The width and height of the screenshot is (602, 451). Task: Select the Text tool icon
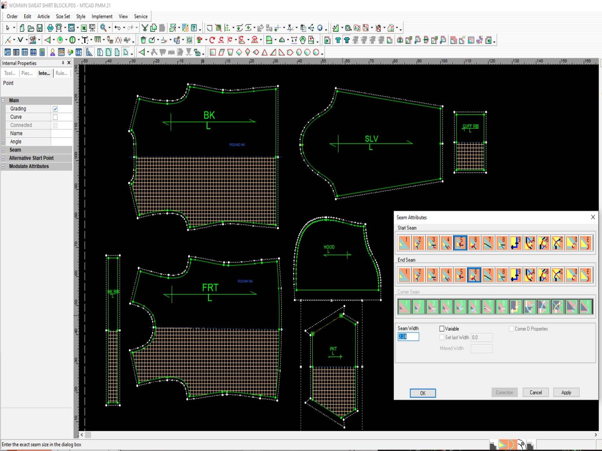tap(84, 40)
